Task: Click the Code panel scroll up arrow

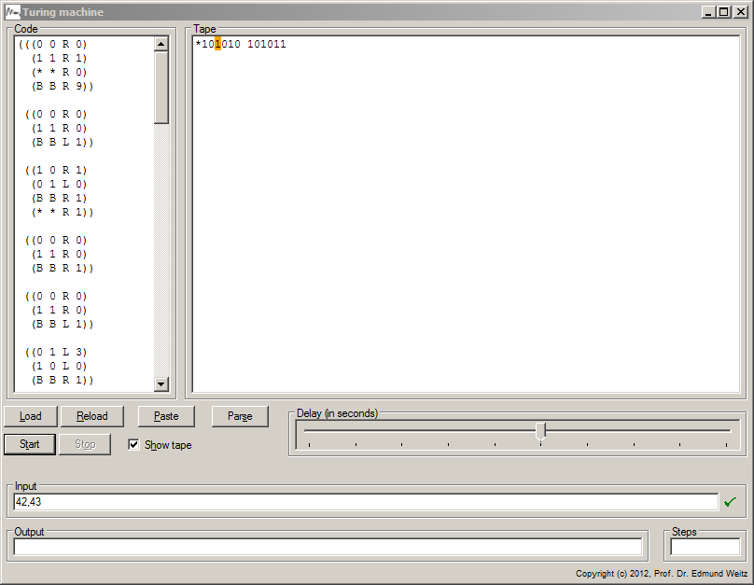Action: coord(161,44)
